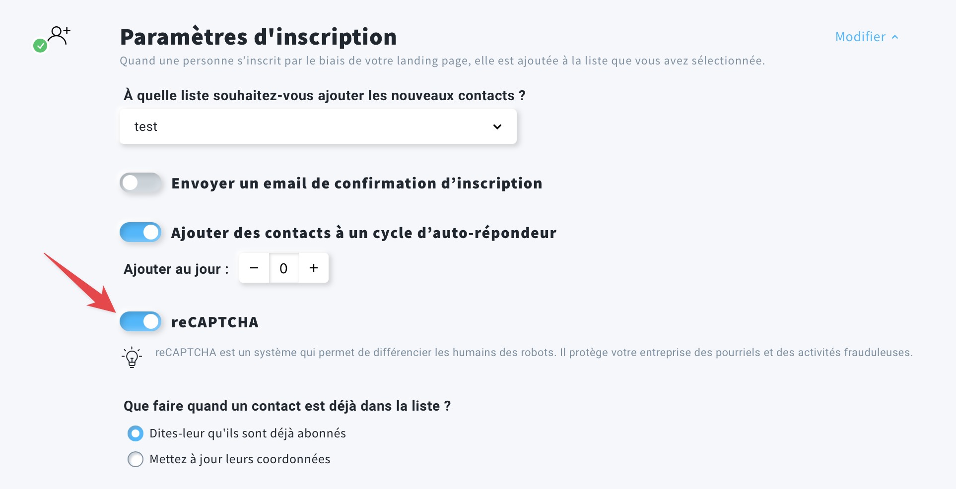This screenshot has height=489, width=956.
Task: Disable the auto-répondeur cycle toggle
Action: pos(140,233)
